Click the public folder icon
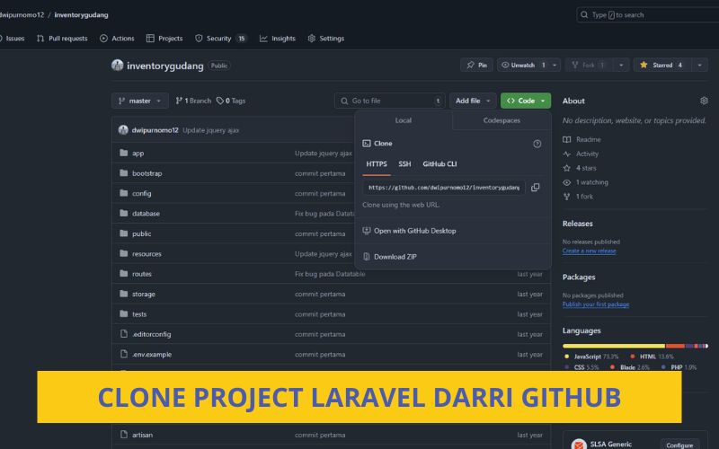This screenshot has width=719, height=449. [x=123, y=233]
